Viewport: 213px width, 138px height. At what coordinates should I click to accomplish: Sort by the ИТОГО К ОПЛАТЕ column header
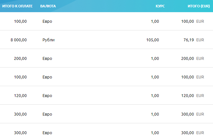(x=17, y=6)
